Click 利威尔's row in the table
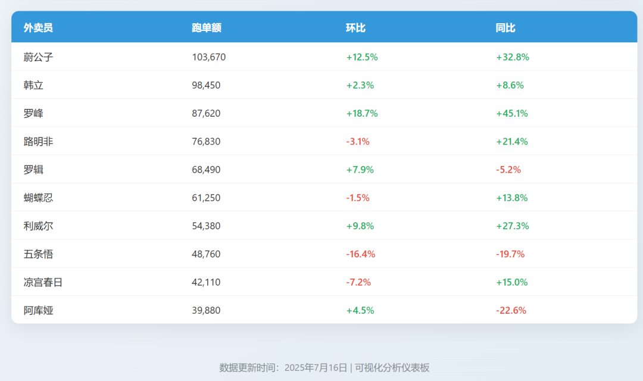643x381 pixels. (36, 226)
